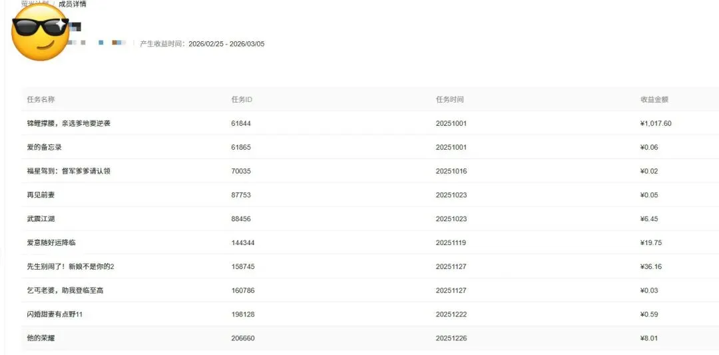The height and width of the screenshot is (355, 719).
Task: Click task ID 61865
Action: click(x=241, y=147)
